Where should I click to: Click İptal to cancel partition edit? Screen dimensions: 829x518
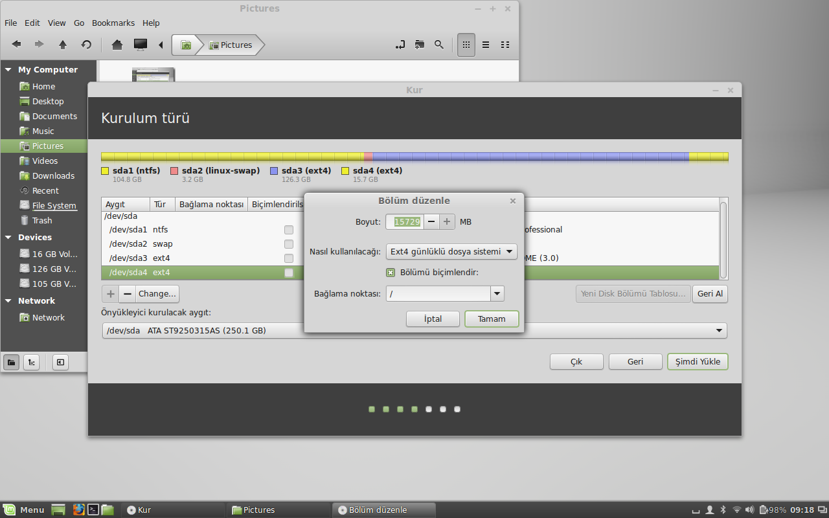[433, 319]
